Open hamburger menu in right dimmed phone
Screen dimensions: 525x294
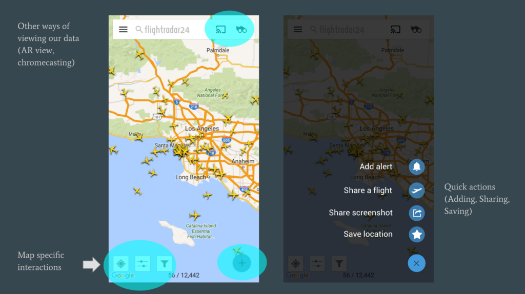point(298,29)
